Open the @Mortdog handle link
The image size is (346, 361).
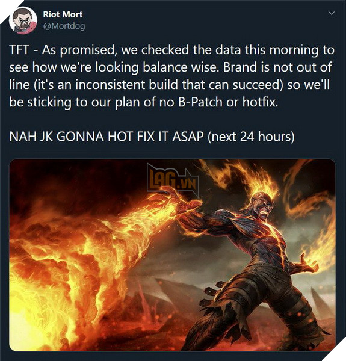pos(64,26)
